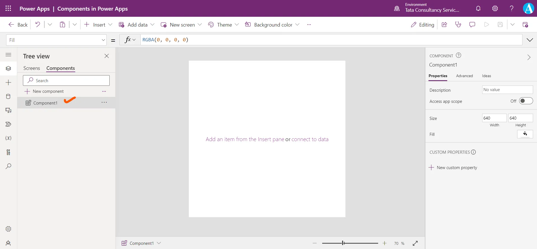The image size is (537, 249).
Task: Click the Undo icon
Action: coord(37,25)
